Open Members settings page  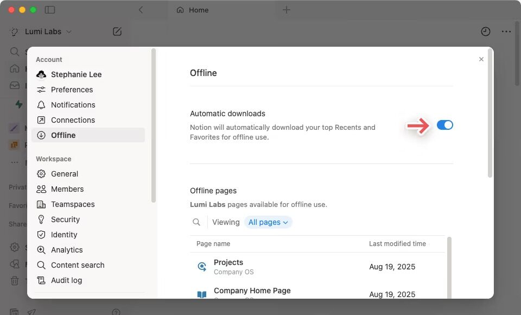click(88, 189)
